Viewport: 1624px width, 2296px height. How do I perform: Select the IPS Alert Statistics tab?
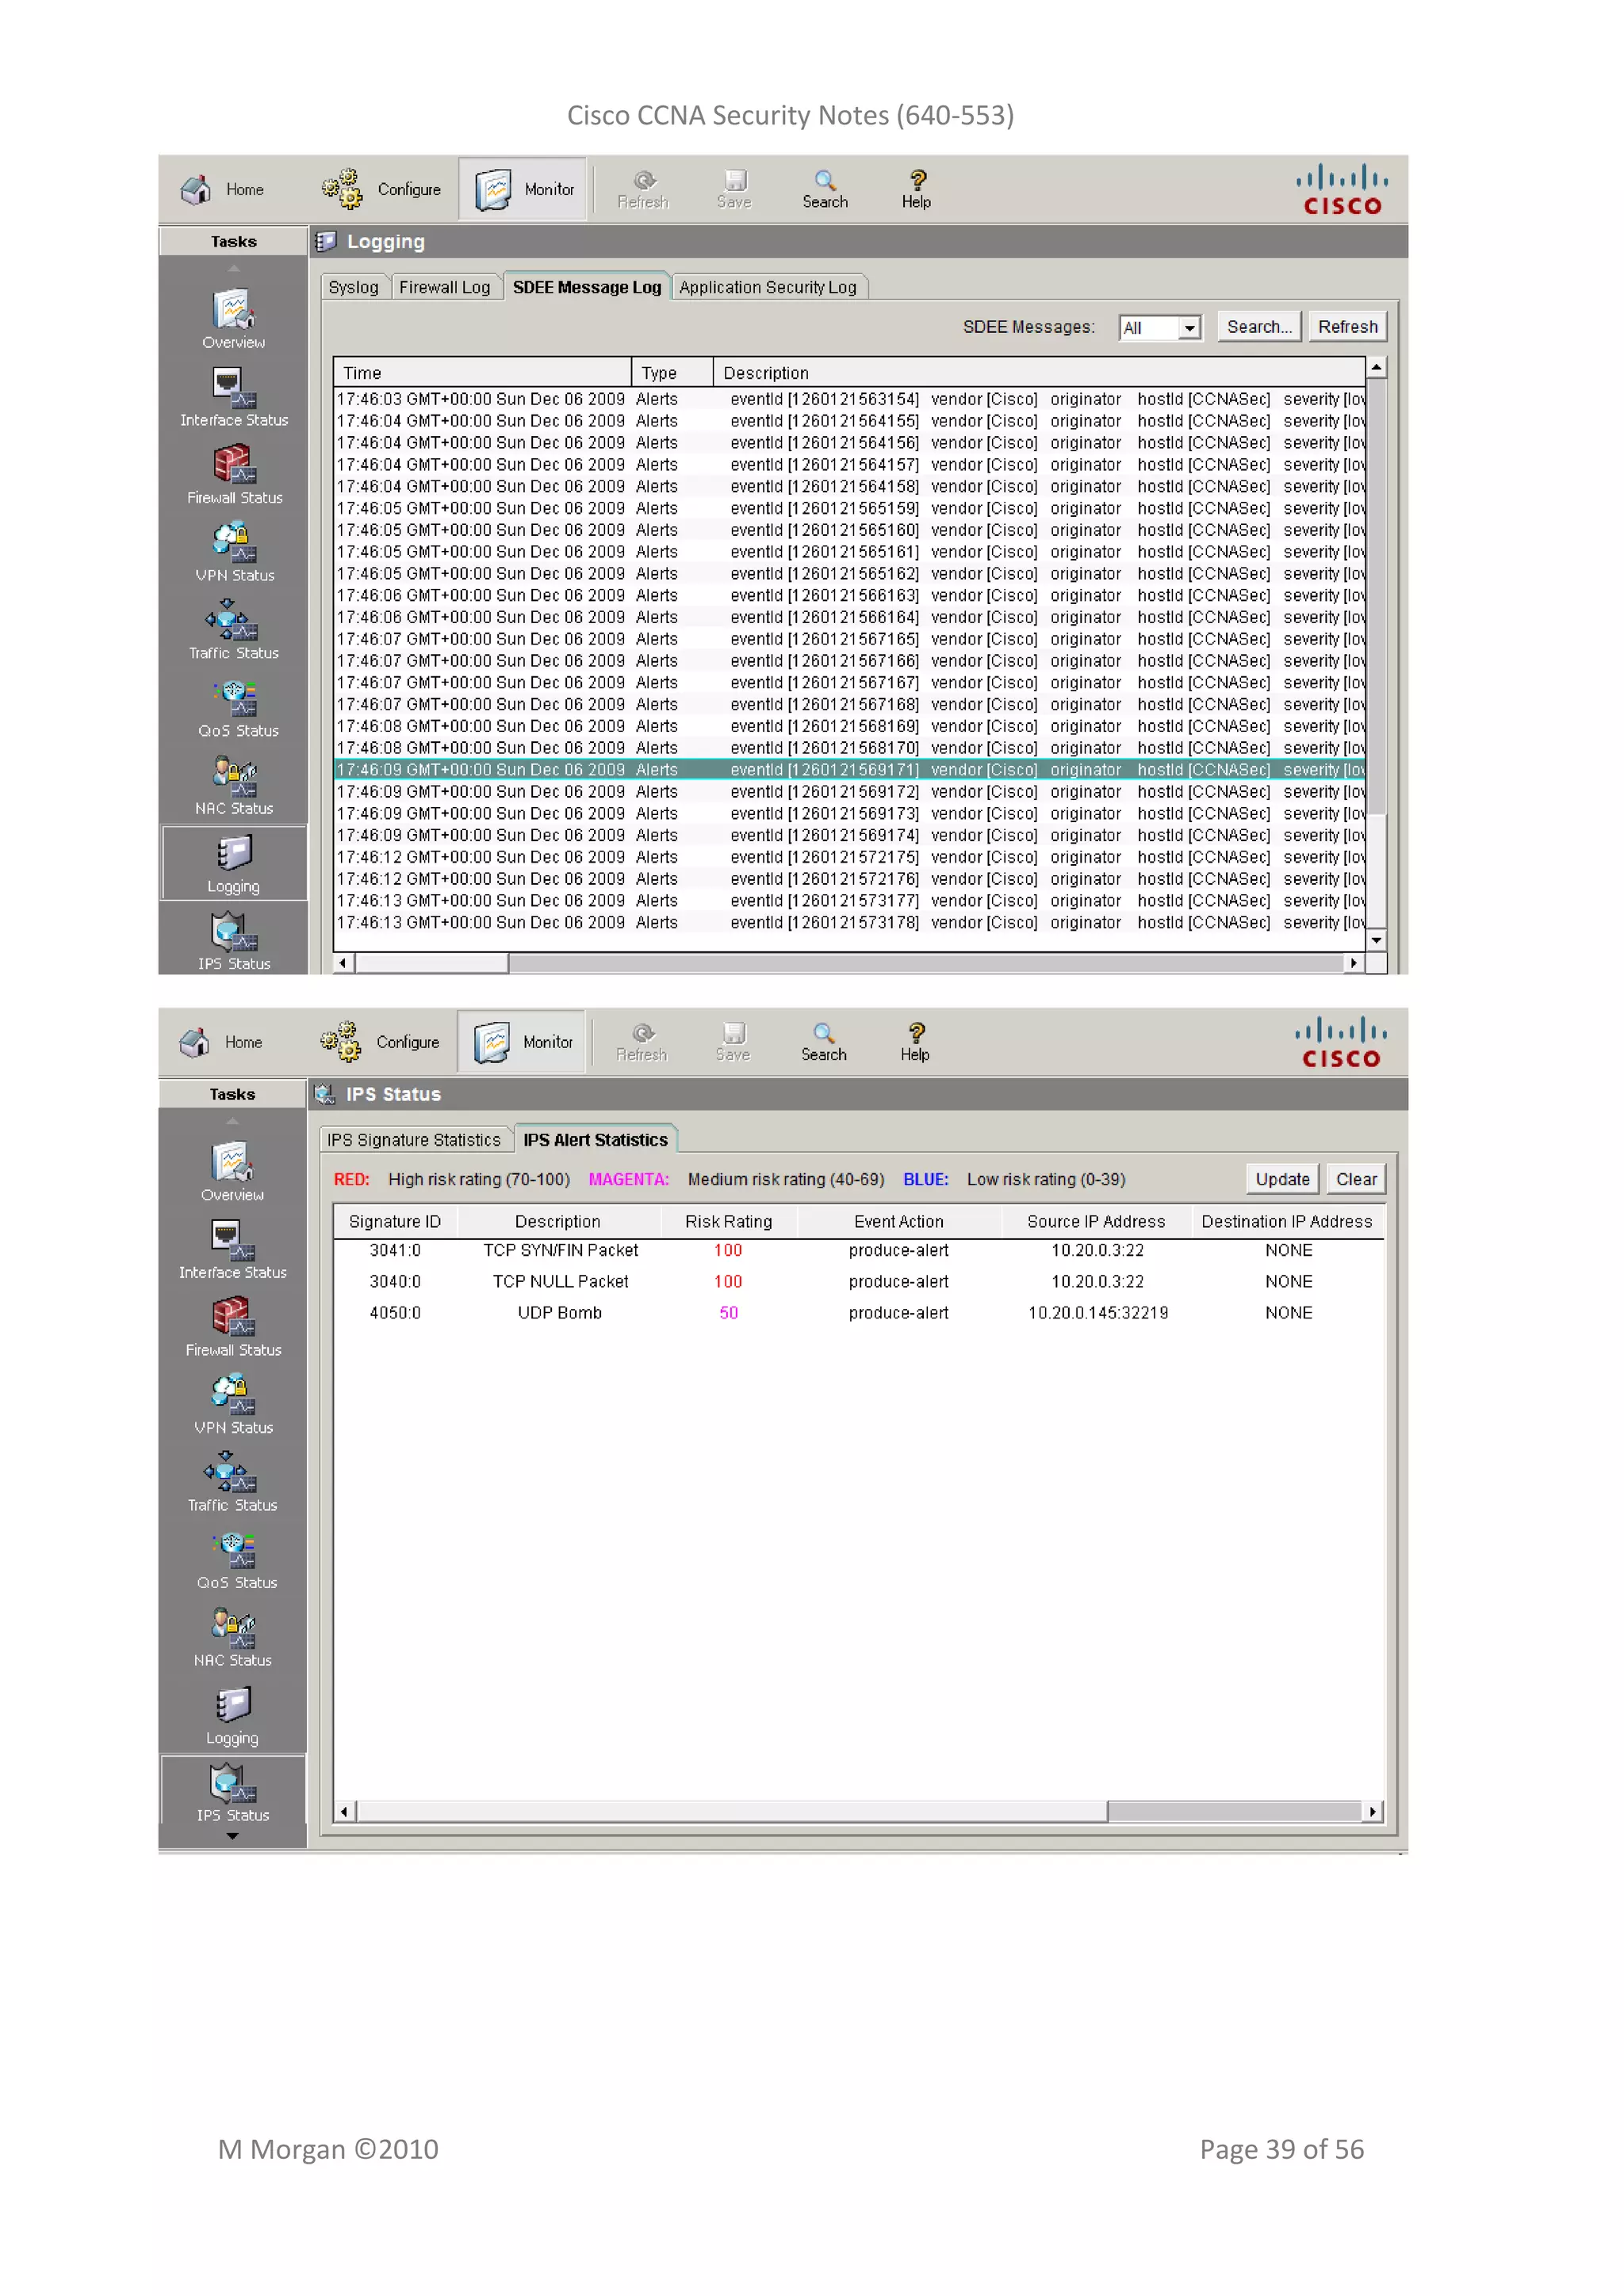tap(596, 1141)
